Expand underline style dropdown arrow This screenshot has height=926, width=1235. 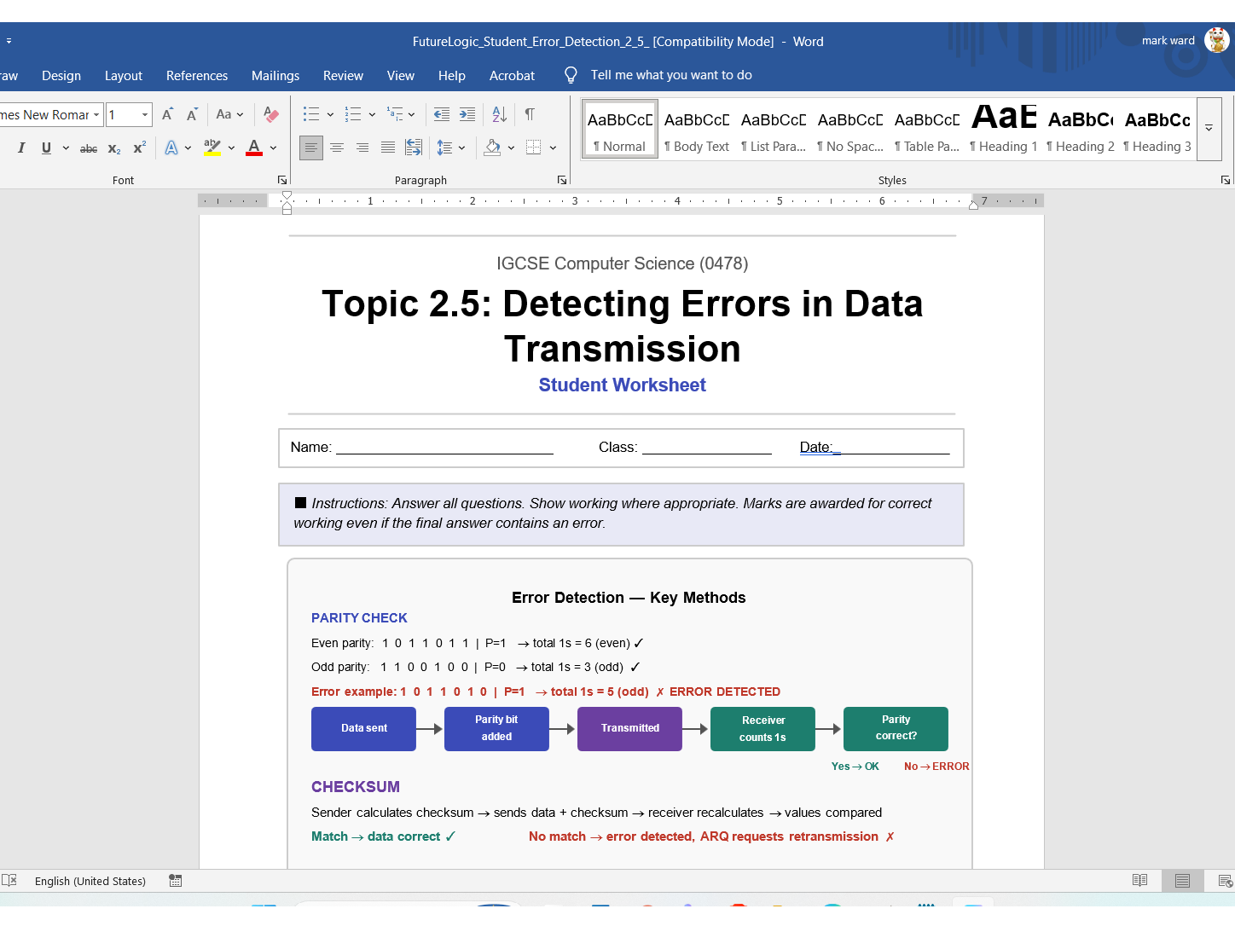click(66, 148)
